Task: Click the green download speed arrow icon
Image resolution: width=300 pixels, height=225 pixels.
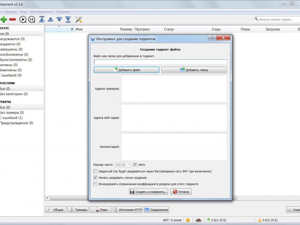Action: (x=208, y=220)
